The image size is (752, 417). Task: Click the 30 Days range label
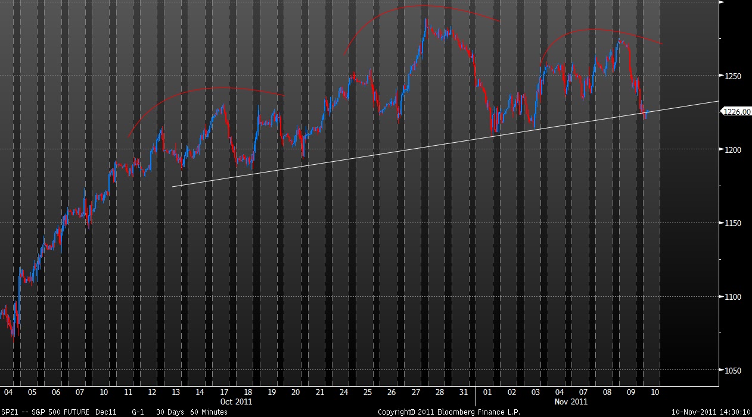point(170,412)
